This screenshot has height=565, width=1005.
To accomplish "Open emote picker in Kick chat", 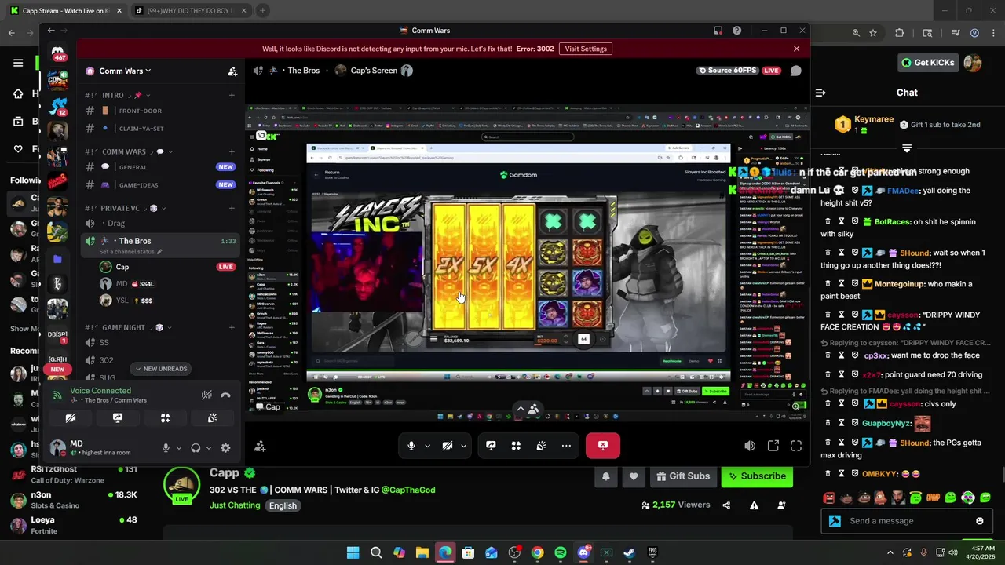I will coord(979,520).
